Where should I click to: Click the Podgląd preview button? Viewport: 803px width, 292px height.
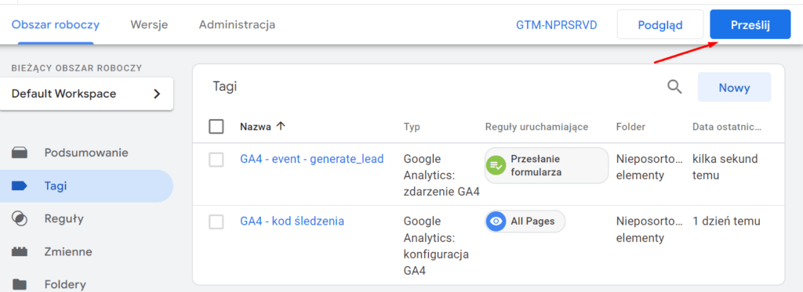coord(660,25)
